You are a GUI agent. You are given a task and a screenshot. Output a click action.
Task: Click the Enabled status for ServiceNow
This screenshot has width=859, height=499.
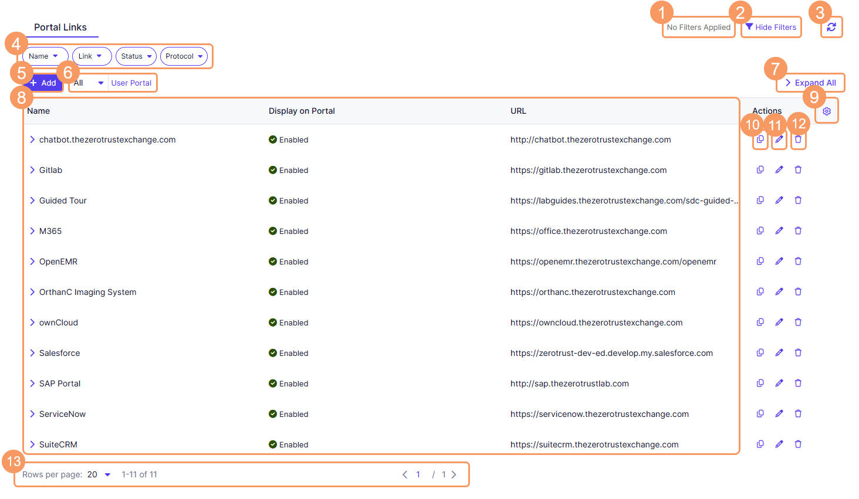(x=289, y=414)
